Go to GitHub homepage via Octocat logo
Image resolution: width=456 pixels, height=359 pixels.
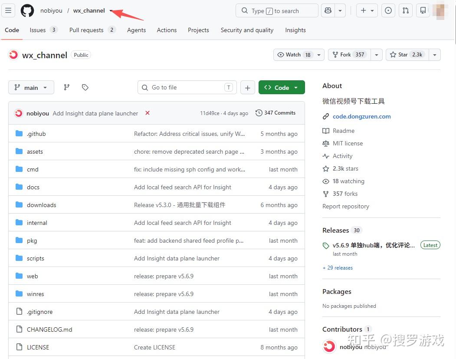[27, 10]
